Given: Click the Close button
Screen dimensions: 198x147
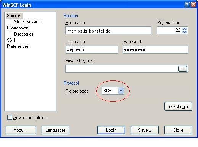Looking at the screenshot, I should [x=178, y=130].
